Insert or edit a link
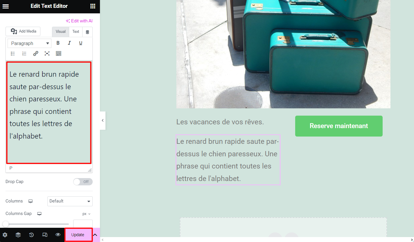Screen dimensions: 414x242 [36, 53]
